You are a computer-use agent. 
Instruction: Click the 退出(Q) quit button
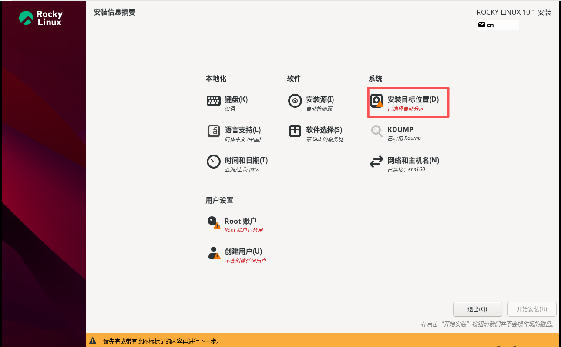(477, 309)
